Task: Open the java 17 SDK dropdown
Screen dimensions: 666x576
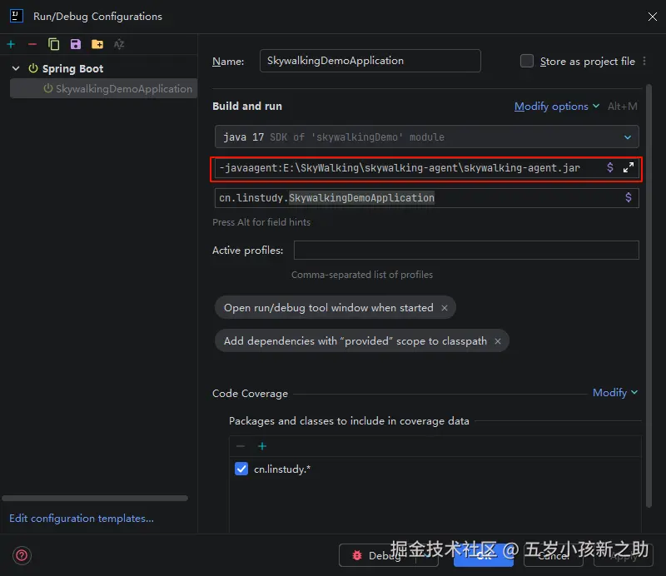Action: 426,137
